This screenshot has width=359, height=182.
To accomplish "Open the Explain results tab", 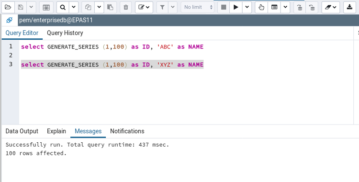I will click(56, 131).
